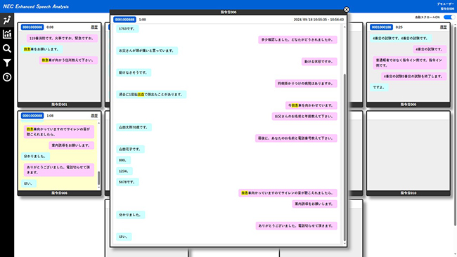The image size is (457, 257).
Task: Select '救急車をお願いします。' in 指令台001 card
Action: pos(41,49)
